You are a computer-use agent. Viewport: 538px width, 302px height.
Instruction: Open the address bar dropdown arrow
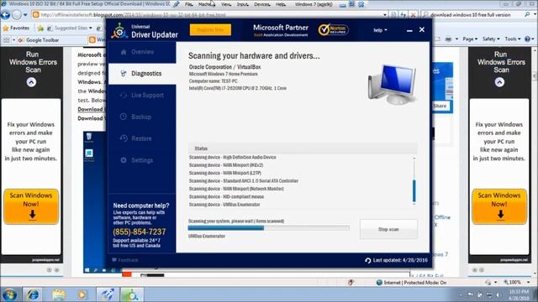(x=385, y=15)
